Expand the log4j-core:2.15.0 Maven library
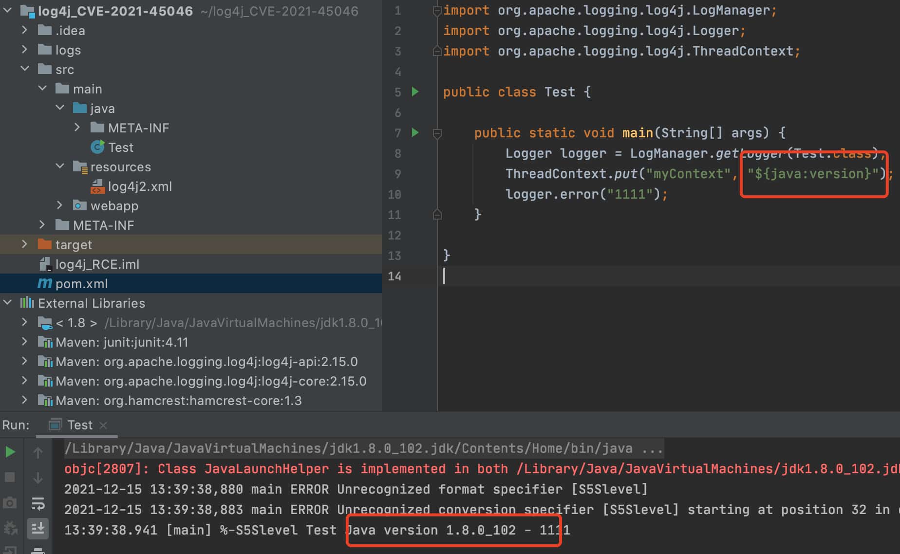This screenshot has width=900, height=554. pos(24,381)
